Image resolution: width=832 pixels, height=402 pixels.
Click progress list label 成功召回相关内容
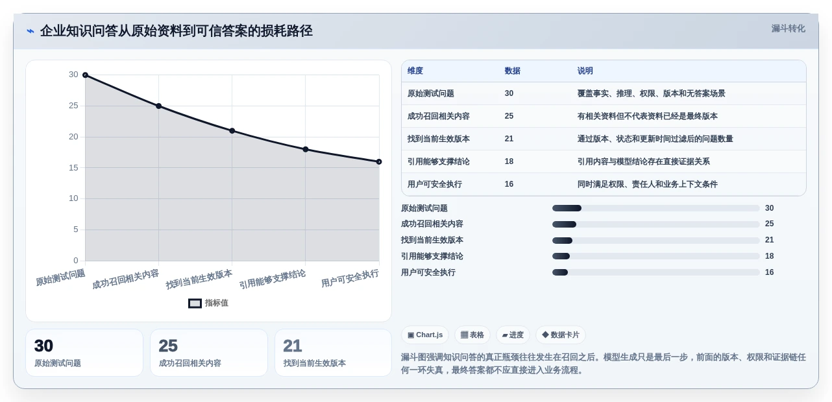point(432,224)
